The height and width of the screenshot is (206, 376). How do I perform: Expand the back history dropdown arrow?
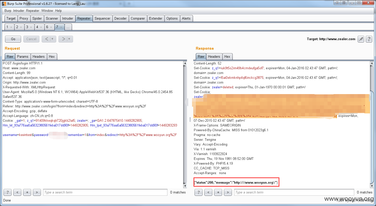53,39
